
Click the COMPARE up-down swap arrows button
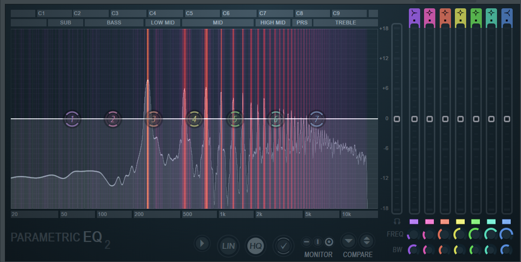(367, 240)
